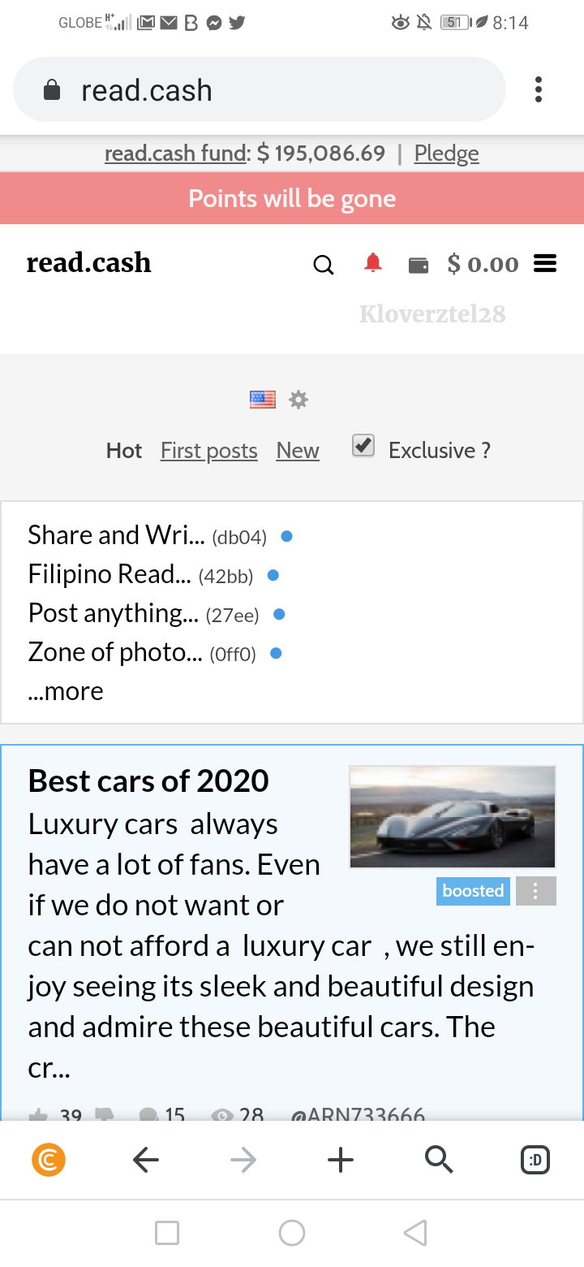584x1267 pixels.
Task: Open feed settings gear icon
Action: coord(298,400)
